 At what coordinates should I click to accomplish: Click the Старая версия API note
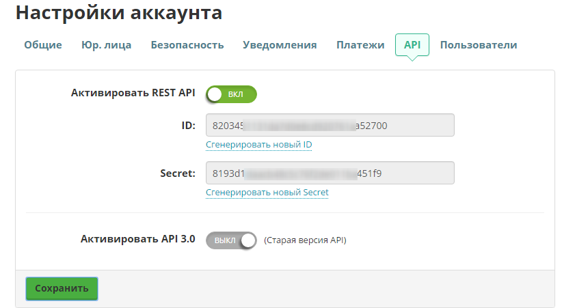[305, 240]
